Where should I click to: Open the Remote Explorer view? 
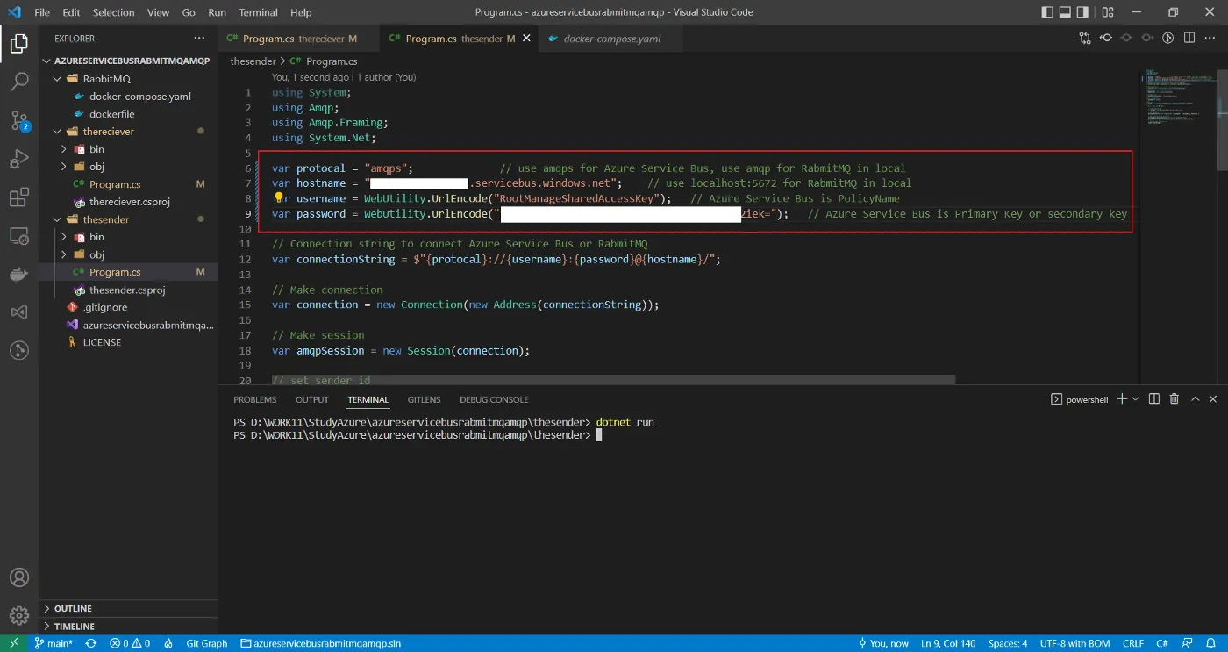point(19,236)
